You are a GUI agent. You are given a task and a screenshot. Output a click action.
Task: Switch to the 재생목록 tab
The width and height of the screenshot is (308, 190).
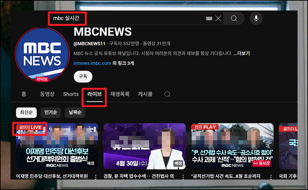pos(120,94)
